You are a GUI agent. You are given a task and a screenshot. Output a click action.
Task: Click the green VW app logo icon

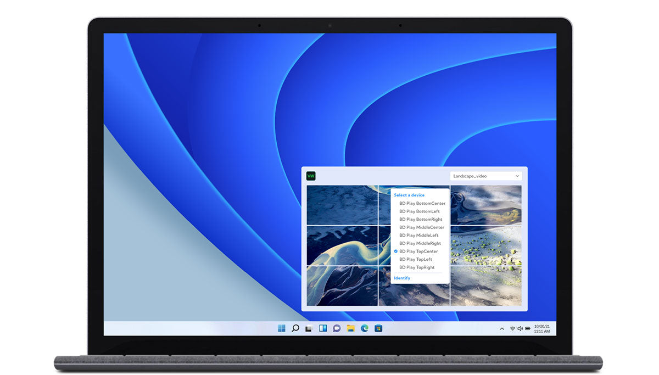(x=311, y=176)
